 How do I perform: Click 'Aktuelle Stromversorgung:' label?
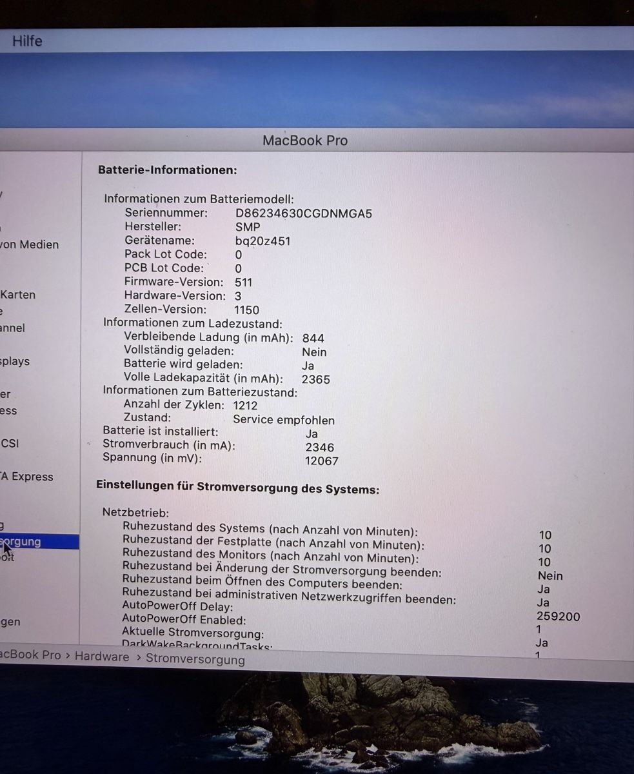(193, 633)
